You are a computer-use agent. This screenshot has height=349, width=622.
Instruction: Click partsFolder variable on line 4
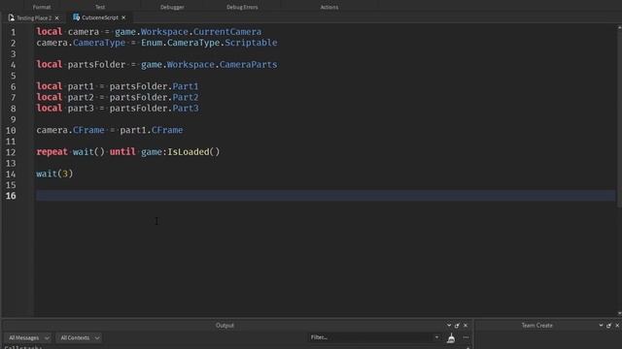pos(96,65)
